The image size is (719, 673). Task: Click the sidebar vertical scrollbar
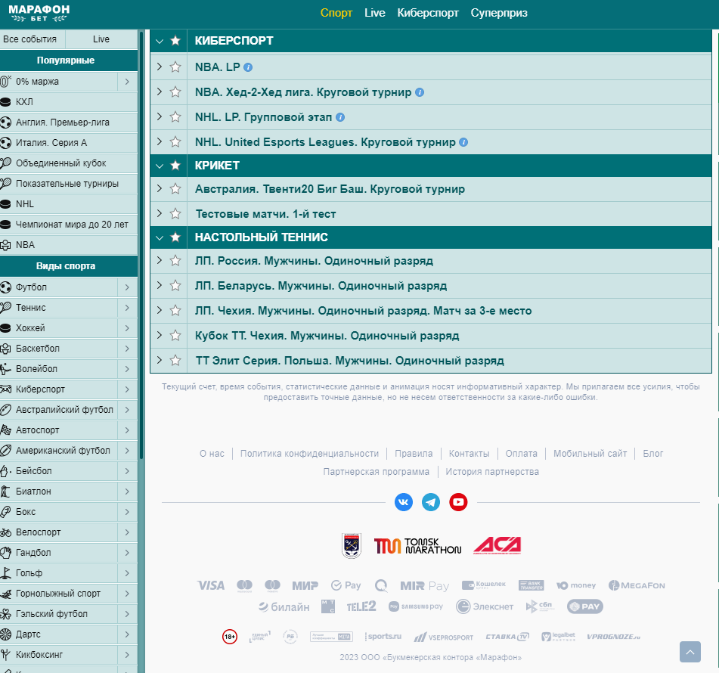pos(141,244)
